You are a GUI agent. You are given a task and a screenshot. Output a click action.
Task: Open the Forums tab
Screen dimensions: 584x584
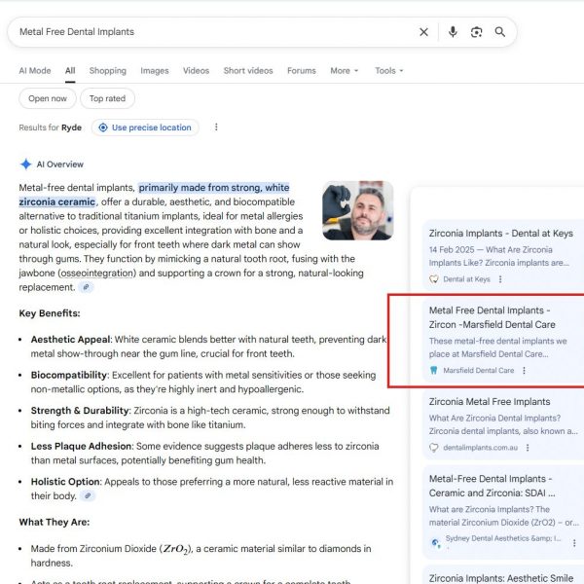302,71
